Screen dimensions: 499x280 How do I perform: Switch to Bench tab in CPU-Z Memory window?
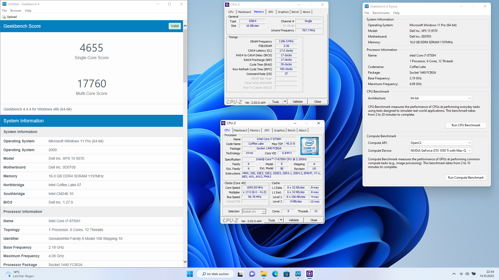(295, 12)
